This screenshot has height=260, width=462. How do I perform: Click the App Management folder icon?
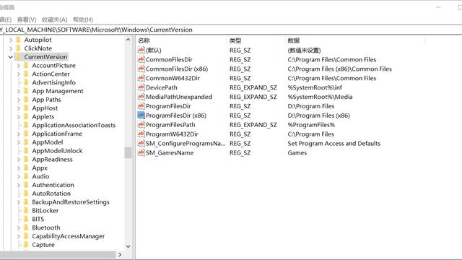26,91
